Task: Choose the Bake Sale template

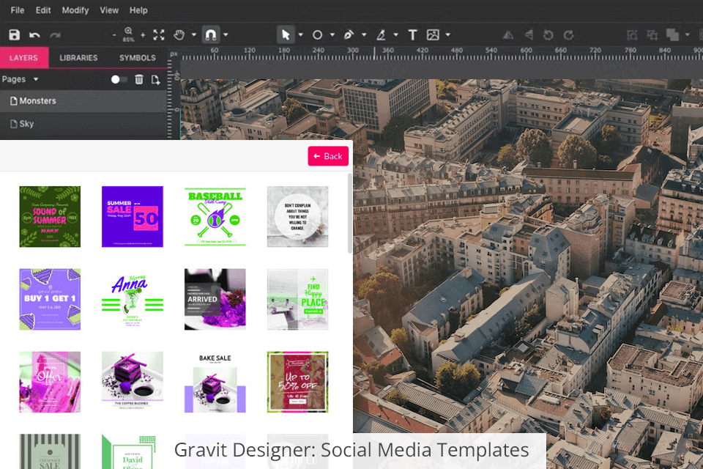Action: 215,382
